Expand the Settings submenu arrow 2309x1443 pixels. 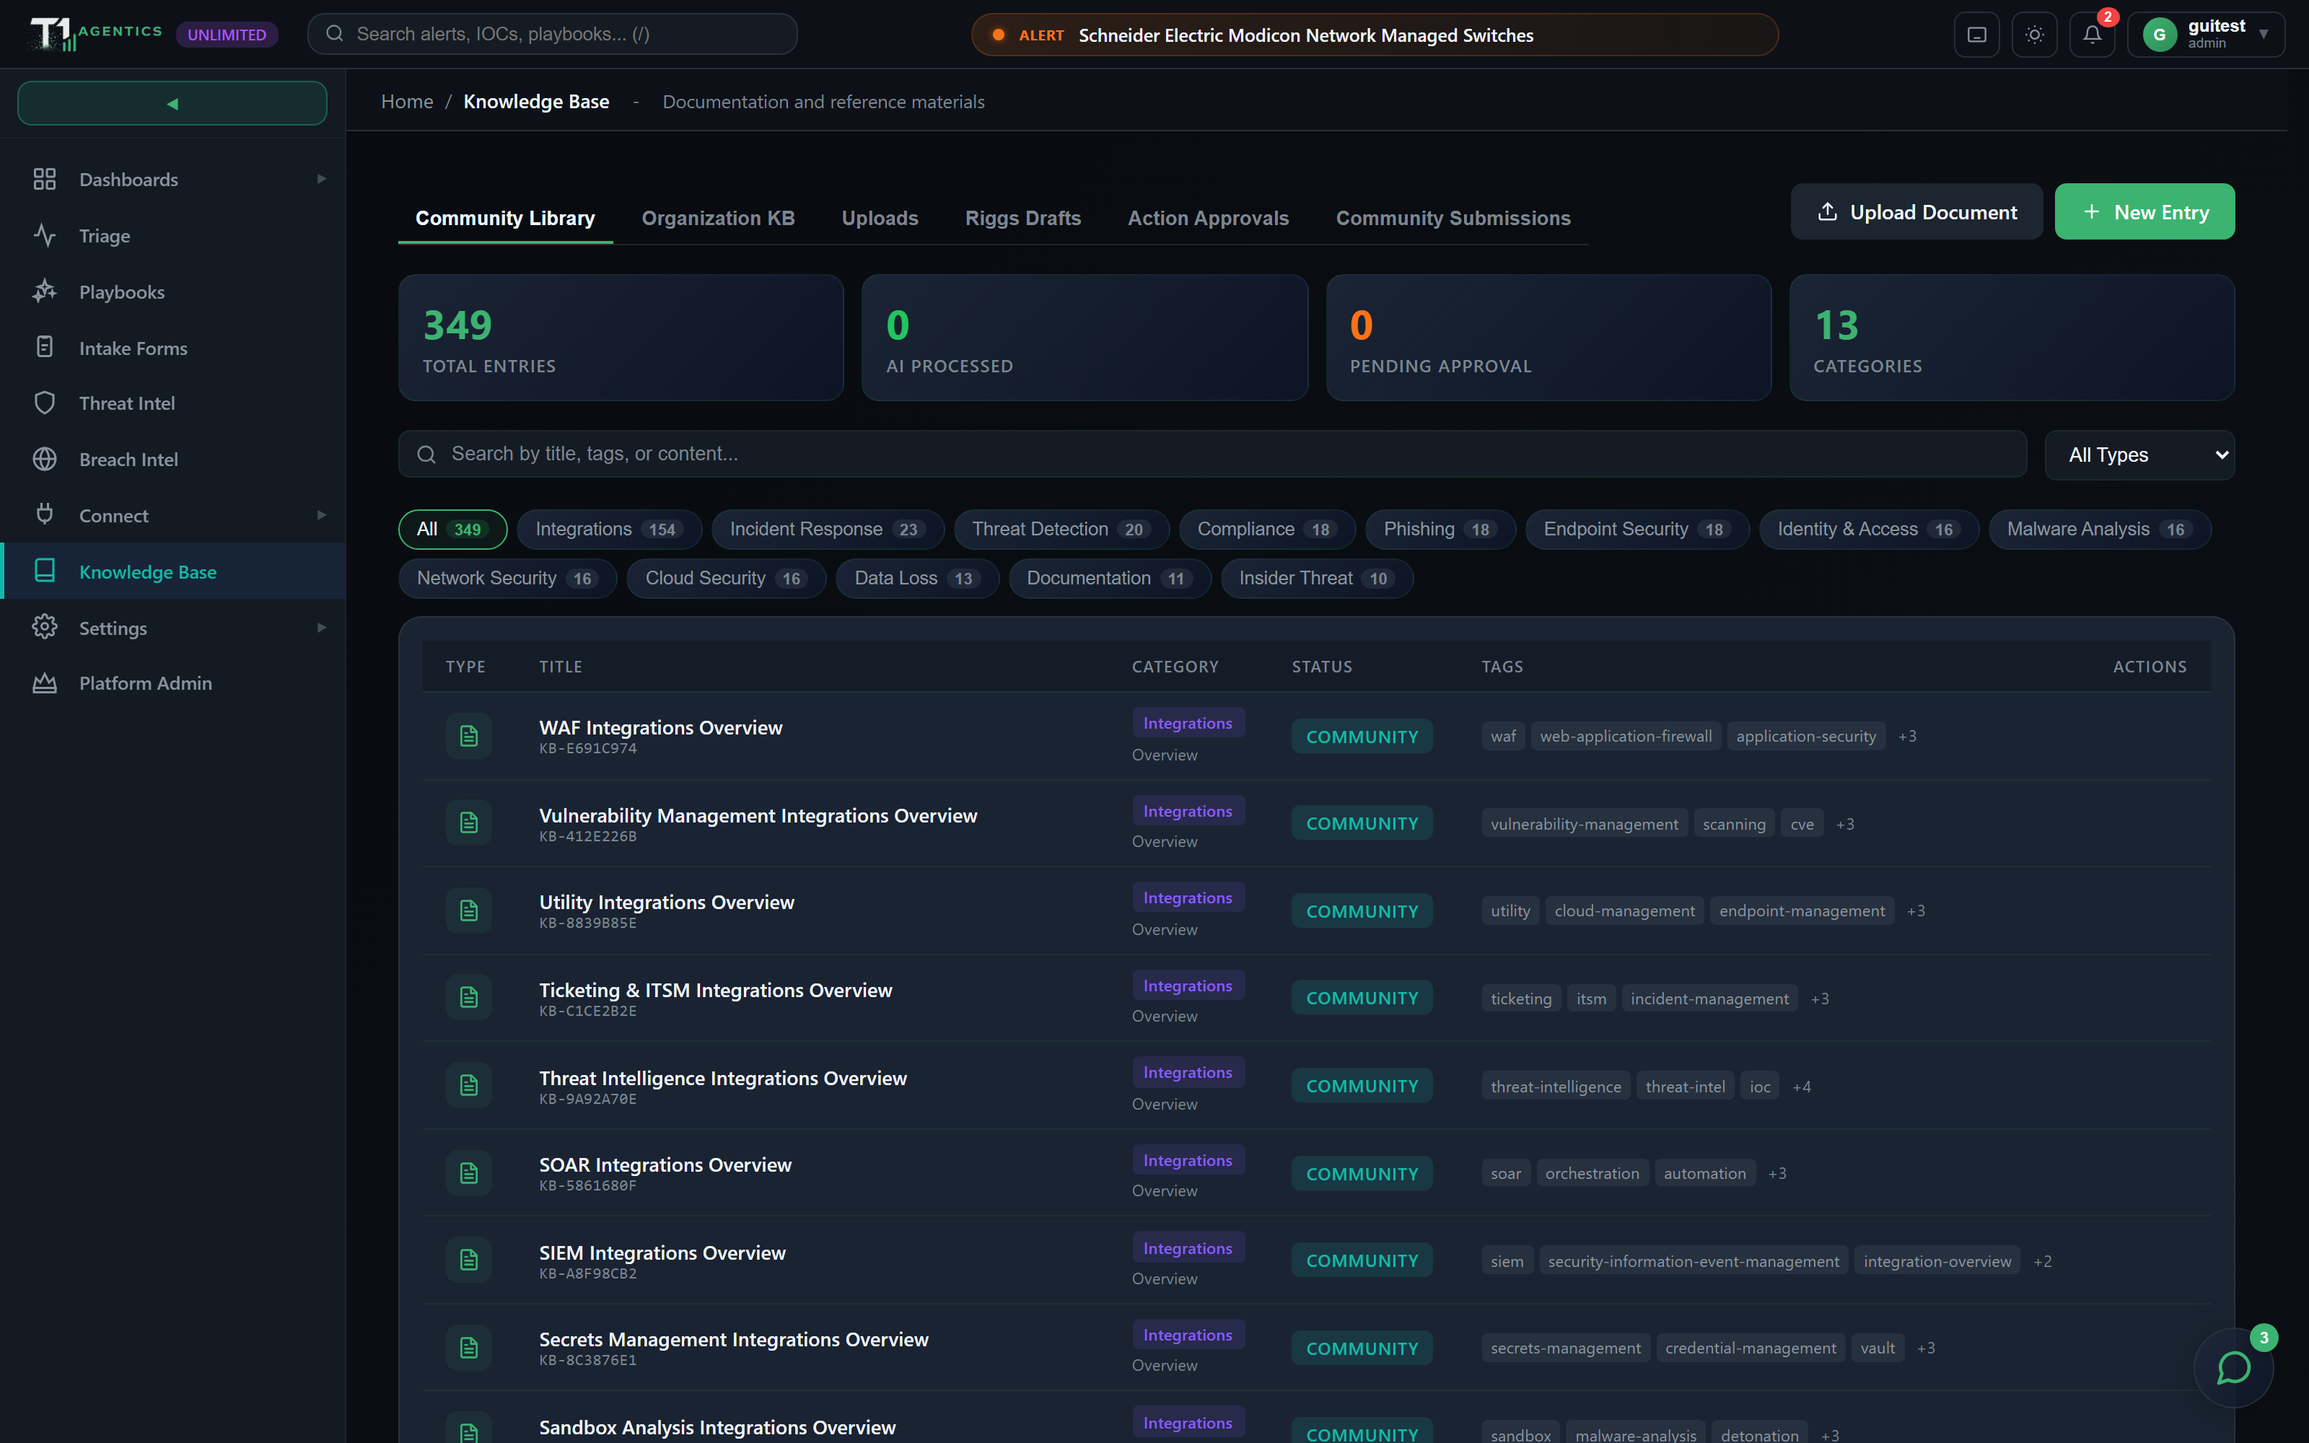(322, 628)
